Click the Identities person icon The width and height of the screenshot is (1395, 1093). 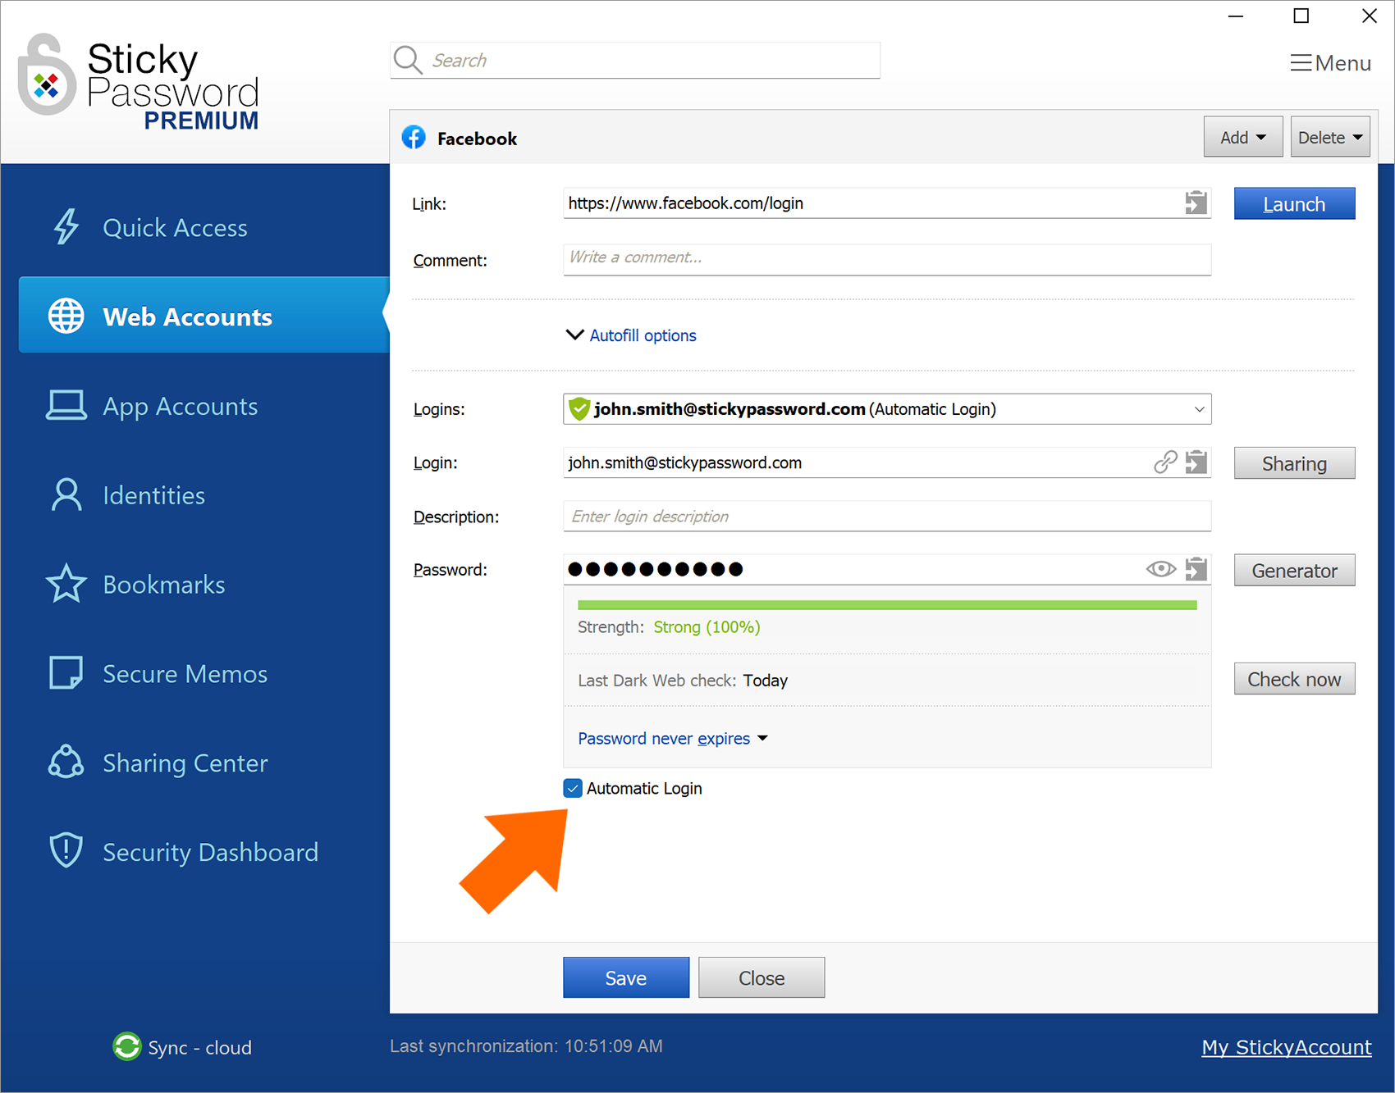pyautogui.click(x=66, y=494)
